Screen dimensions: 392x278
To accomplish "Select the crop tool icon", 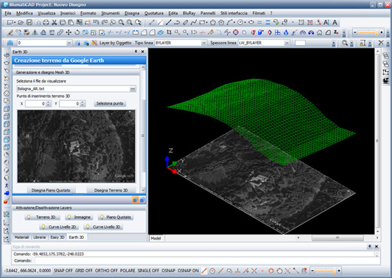I will [169, 32].
